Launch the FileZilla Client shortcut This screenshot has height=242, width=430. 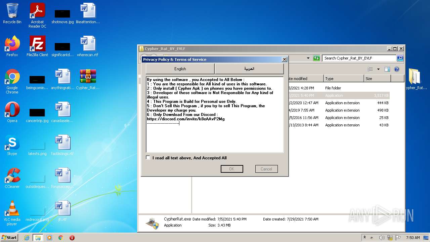click(37, 46)
